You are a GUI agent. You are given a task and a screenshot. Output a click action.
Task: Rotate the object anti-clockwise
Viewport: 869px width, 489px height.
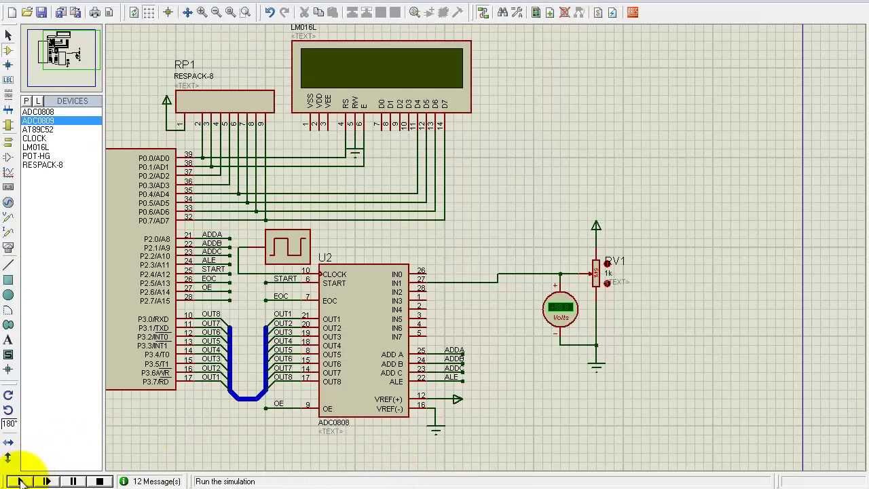[8, 410]
